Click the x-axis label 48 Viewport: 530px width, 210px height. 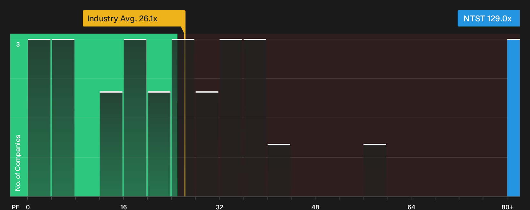[315, 207]
